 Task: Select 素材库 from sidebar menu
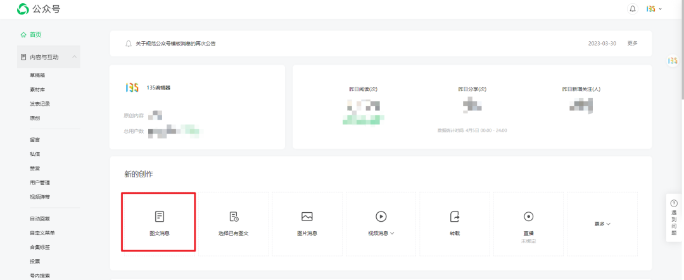37,89
